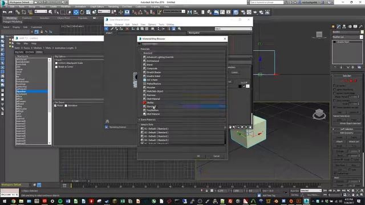Click the Windows Start button
Screen dimensions: 365x205
(x=5, y=201)
